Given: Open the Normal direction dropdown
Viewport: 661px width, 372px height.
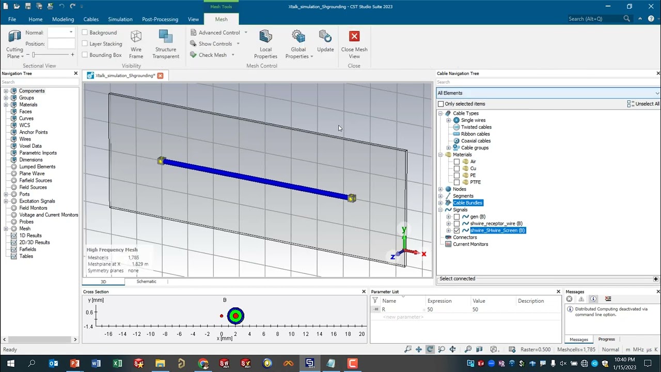Looking at the screenshot, I should coord(71,33).
